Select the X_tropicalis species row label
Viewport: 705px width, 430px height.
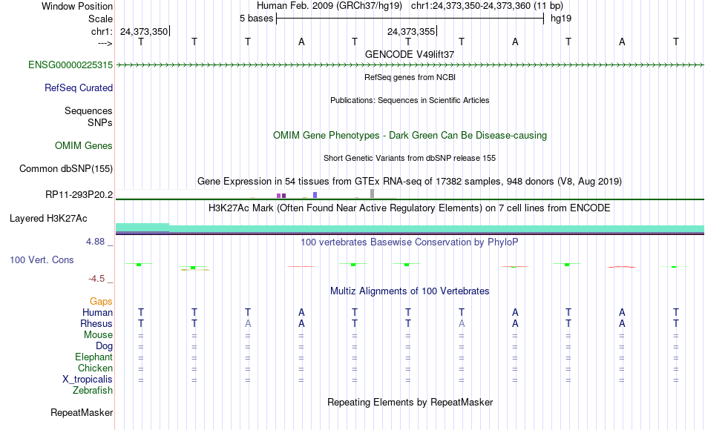pyautogui.click(x=88, y=380)
